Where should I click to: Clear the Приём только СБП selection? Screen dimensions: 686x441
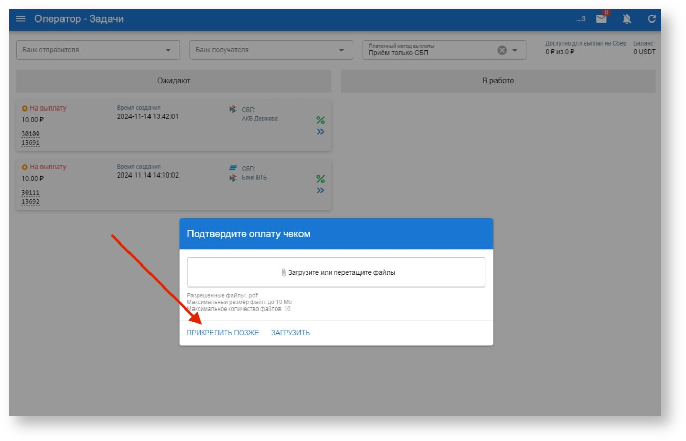point(502,50)
